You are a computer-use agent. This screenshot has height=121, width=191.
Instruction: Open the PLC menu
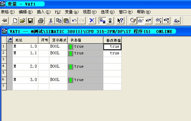pyautogui.click(x=58, y=12)
